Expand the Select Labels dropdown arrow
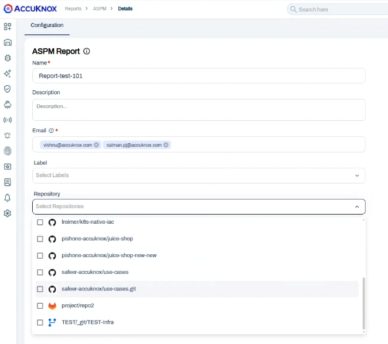The height and width of the screenshot is (344, 388). pos(357,175)
